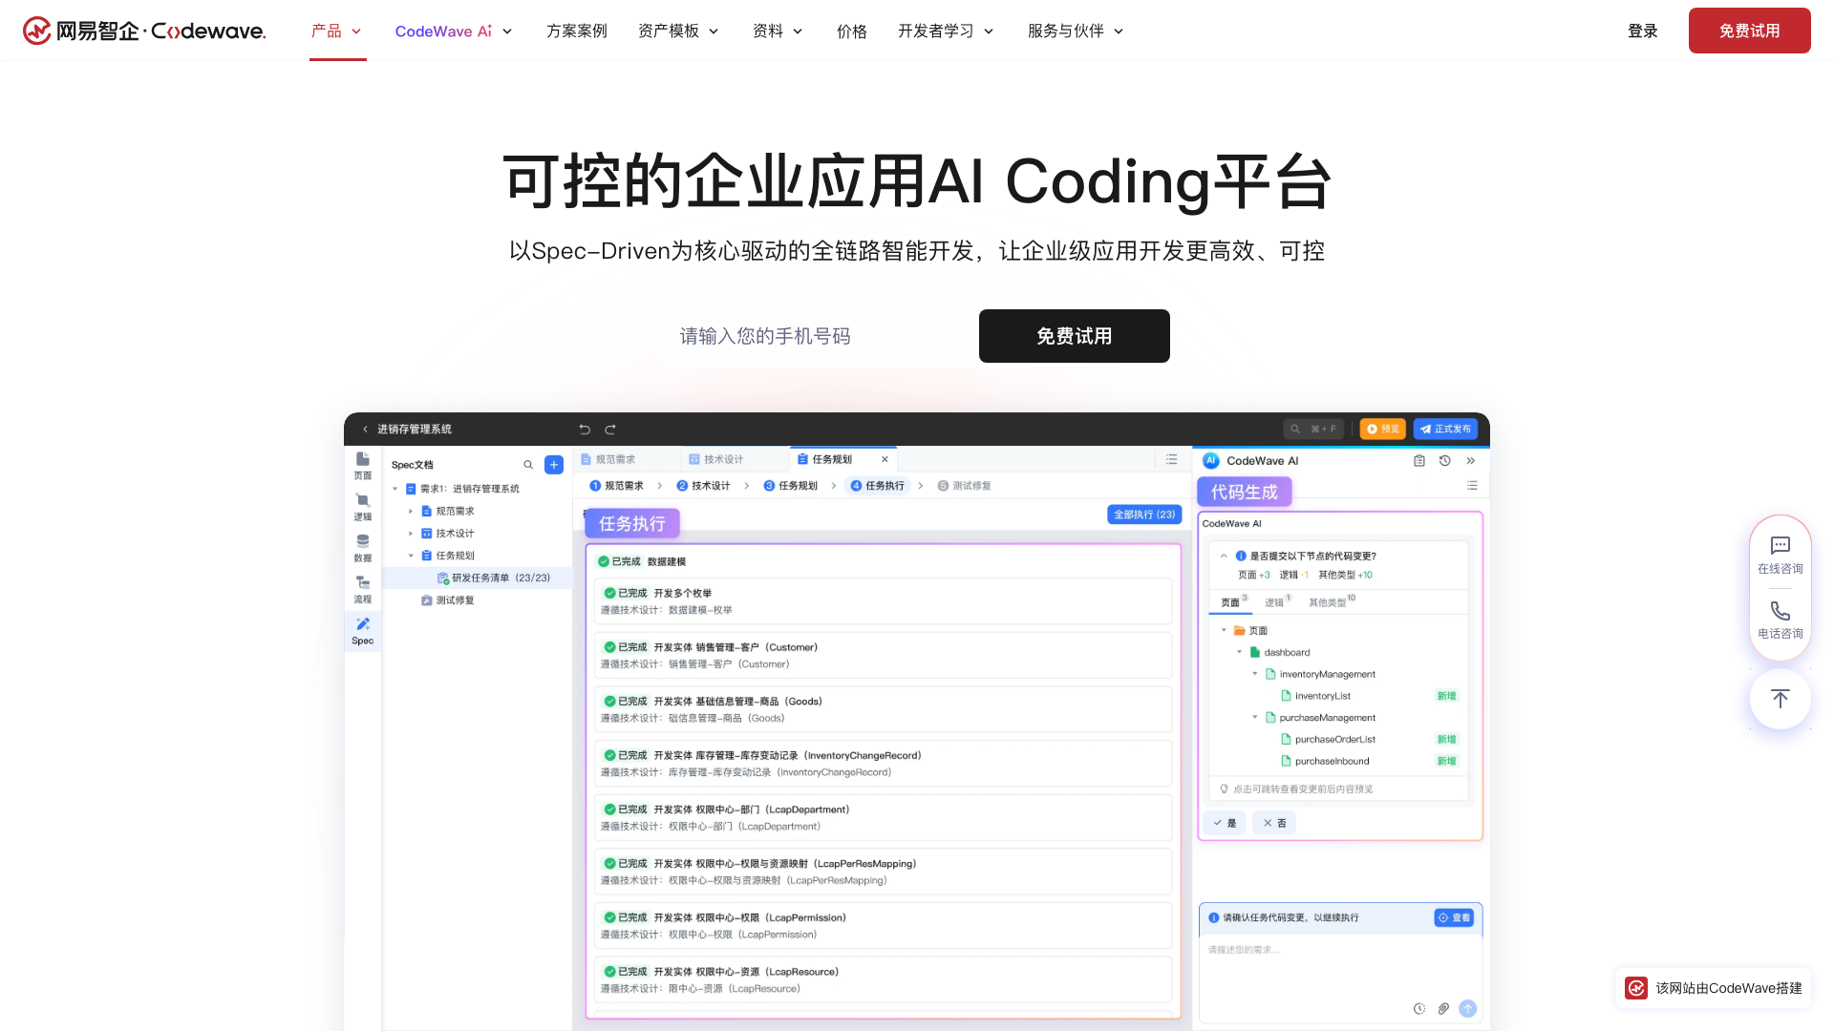The width and height of the screenshot is (1834, 1031).
Task: Go to the 价格 page
Action: click(x=851, y=32)
